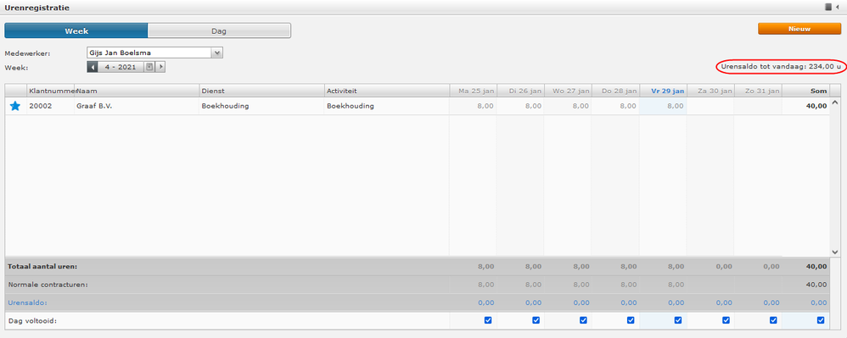Toggle Dag voltooid for Za 30 jan
The image size is (847, 338).
click(x=726, y=320)
